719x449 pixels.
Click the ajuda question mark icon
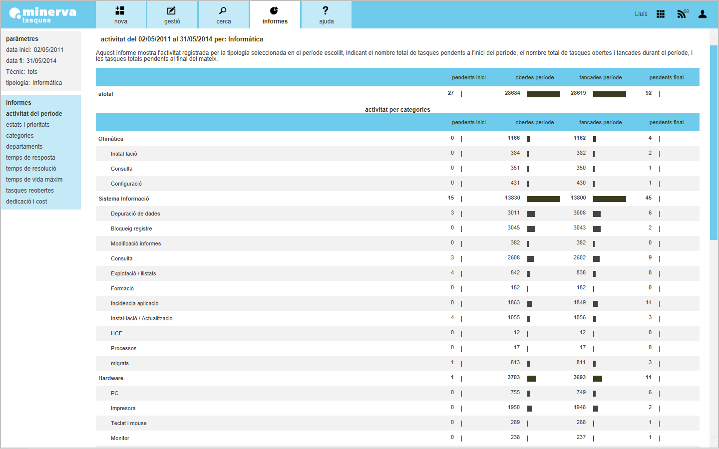tap(326, 10)
